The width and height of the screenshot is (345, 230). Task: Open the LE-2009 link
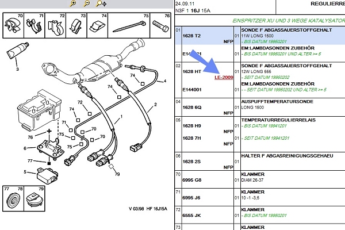pyautogui.click(x=223, y=77)
